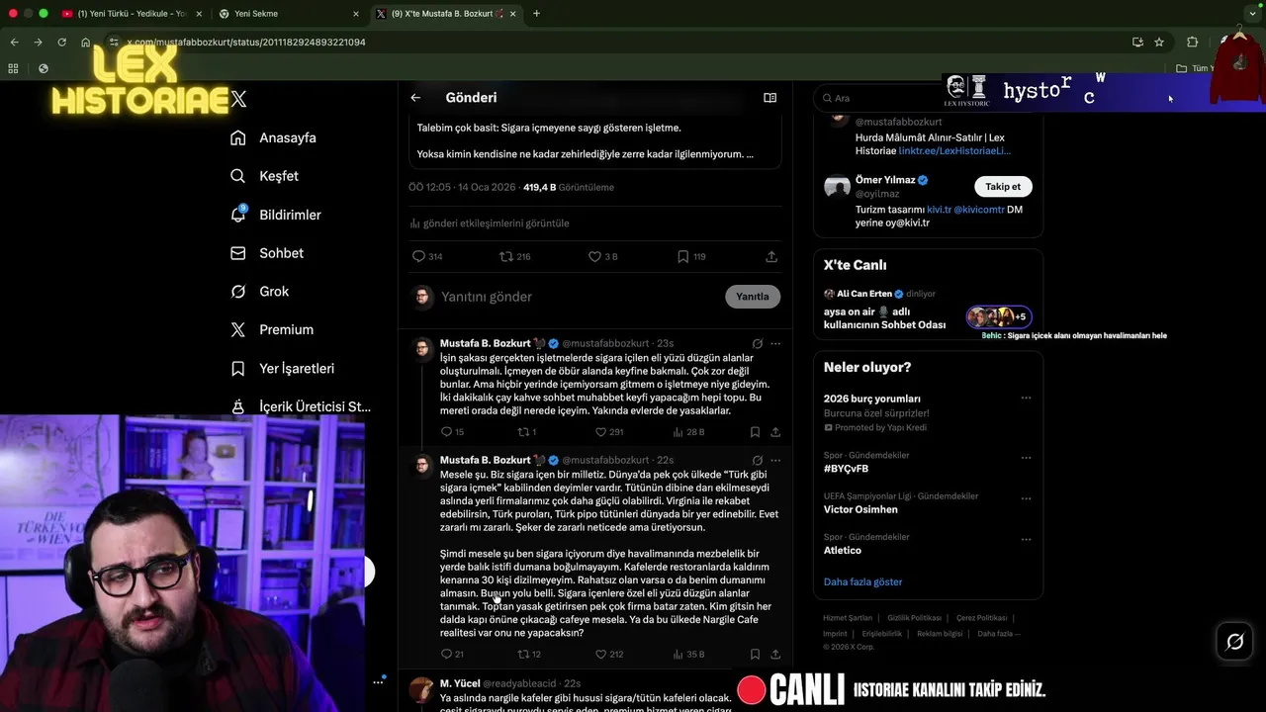Click Daha fazla göster
Screen dimensions: 1266x712
click(x=862, y=581)
